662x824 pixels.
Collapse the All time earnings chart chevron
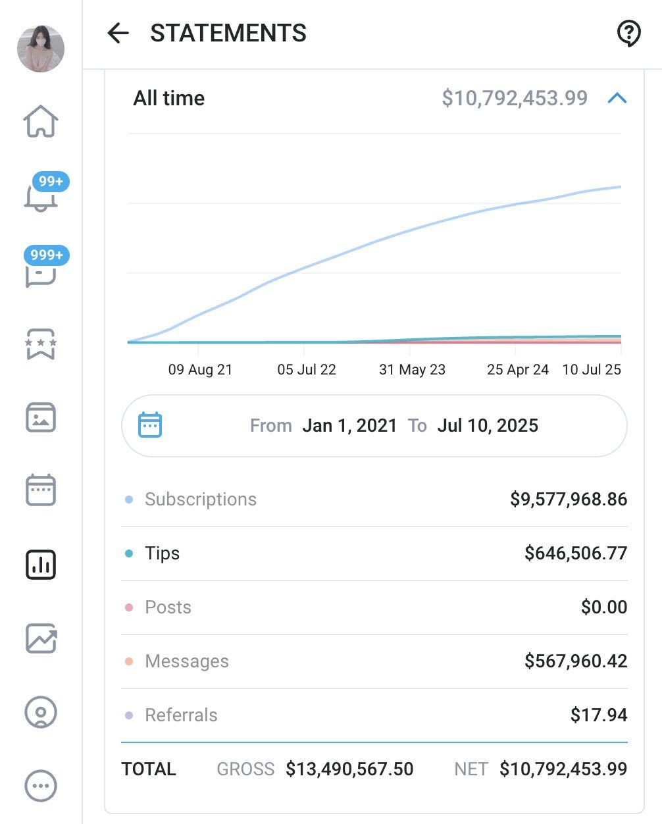pyautogui.click(x=617, y=98)
